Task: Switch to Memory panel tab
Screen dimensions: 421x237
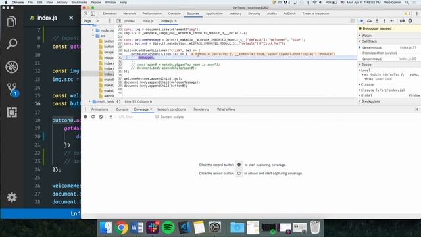Action: tap(235, 13)
